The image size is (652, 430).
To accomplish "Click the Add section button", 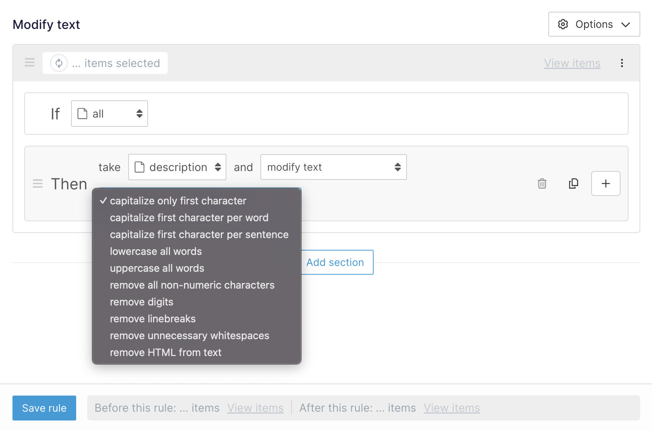I will [335, 262].
